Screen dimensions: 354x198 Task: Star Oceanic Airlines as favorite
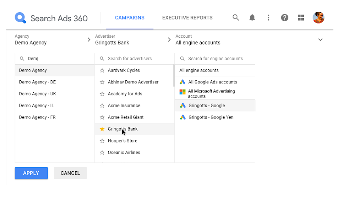click(x=102, y=152)
